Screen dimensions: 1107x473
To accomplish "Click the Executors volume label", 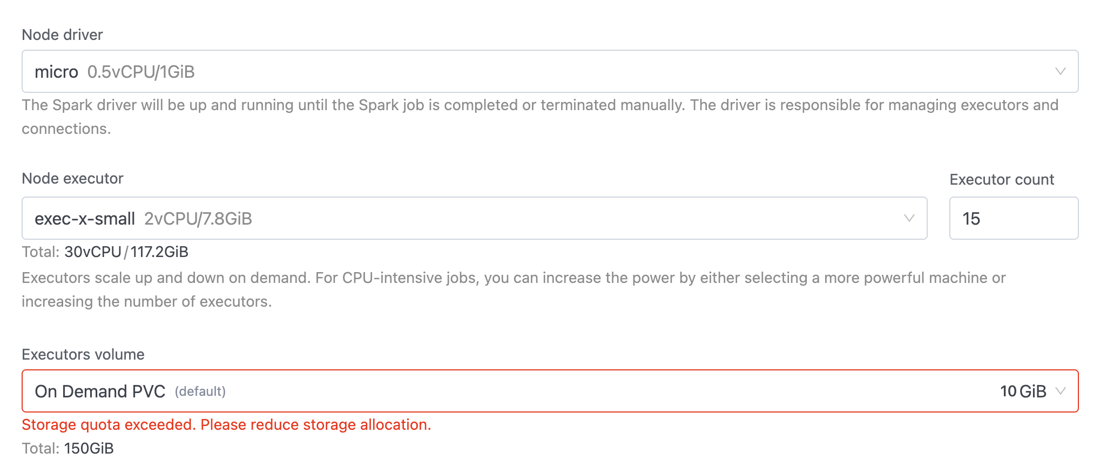I will pyautogui.click(x=83, y=354).
